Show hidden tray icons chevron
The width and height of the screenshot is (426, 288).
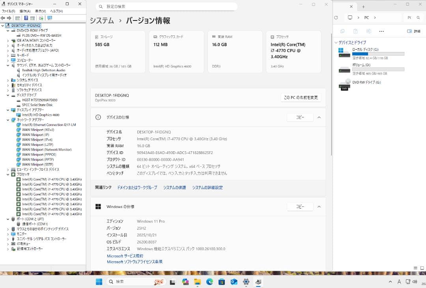(x=390, y=282)
